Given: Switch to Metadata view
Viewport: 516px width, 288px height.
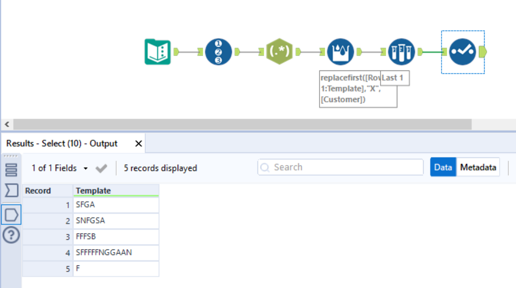Looking at the screenshot, I should pos(478,167).
